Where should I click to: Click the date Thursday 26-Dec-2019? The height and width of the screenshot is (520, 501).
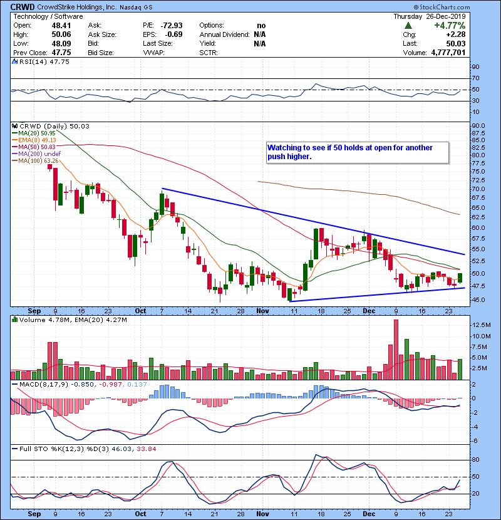430,16
